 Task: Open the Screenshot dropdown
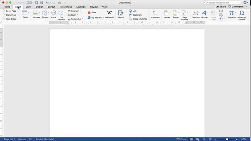(82, 19)
